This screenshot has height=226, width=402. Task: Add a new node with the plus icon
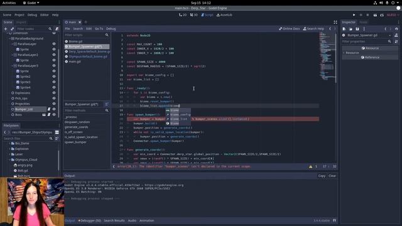(6, 29)
